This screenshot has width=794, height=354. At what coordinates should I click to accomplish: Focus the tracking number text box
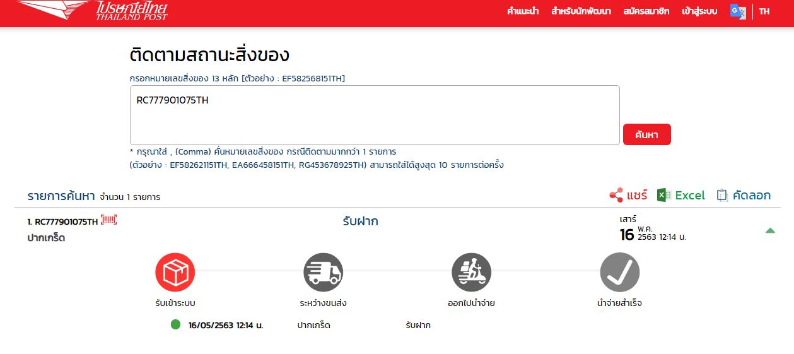(375, 115)
